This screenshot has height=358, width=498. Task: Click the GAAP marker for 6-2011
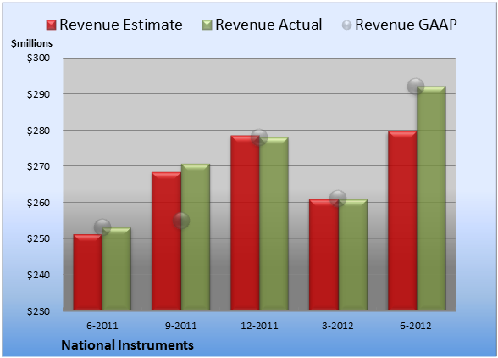[x=102, y=227]
